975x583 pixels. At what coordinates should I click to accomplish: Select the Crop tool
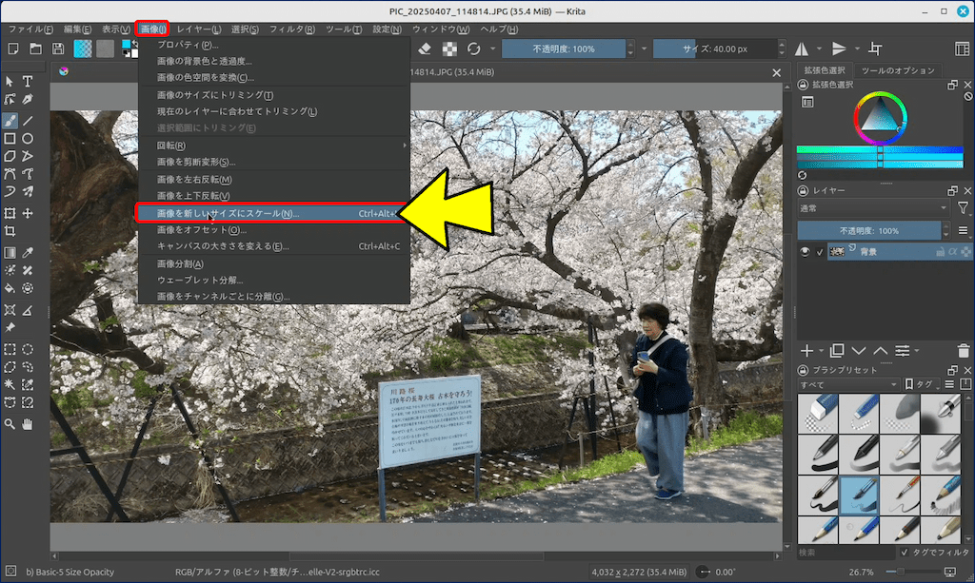tap(10, 231)
